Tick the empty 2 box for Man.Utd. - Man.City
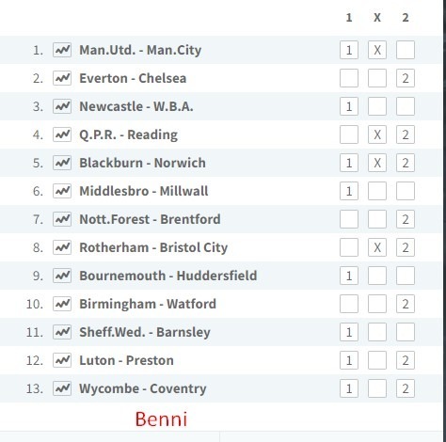 [406, 50]
